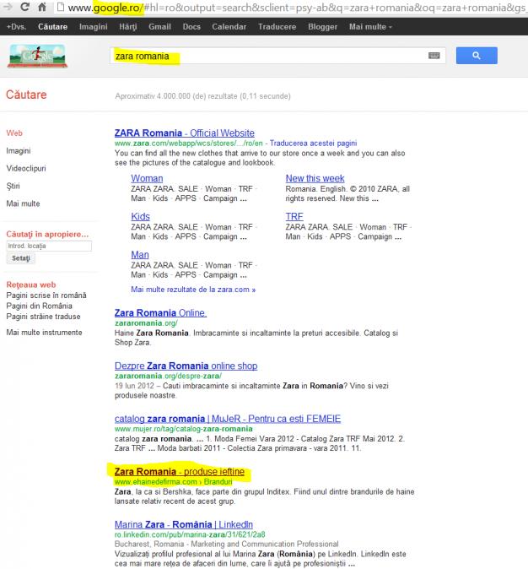Screen dimensions: 528x569
Task: Click the 'Căutați în apropiere...' heading
Action: [x=47, y=235]
